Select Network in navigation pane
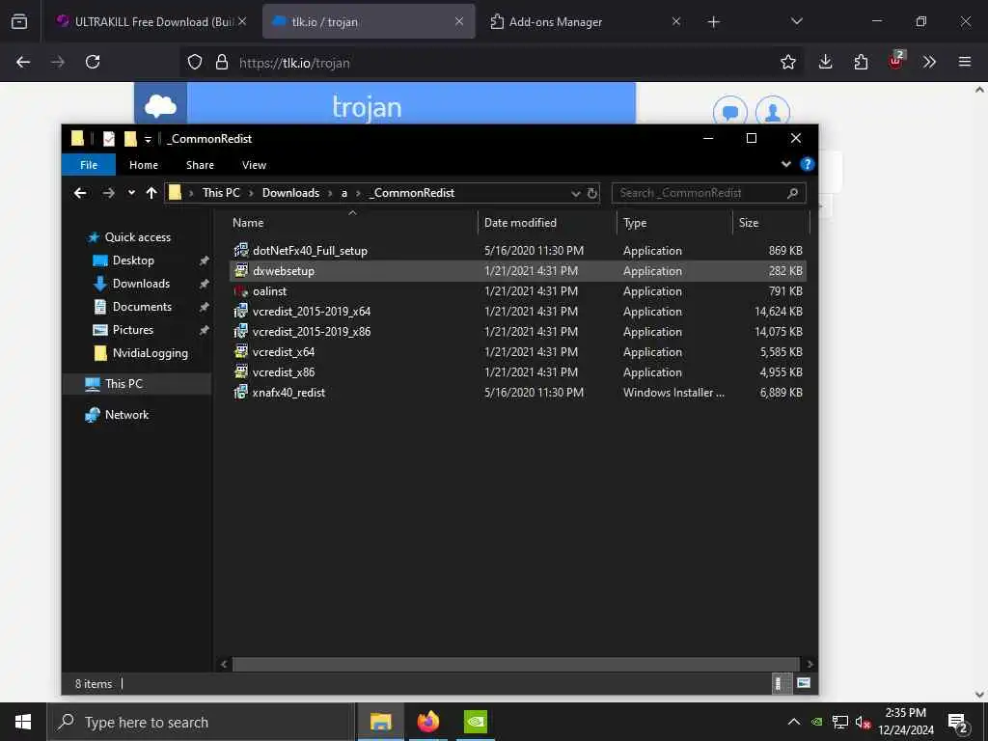This screenshot has height=741, width=988. tap(126, 415)
